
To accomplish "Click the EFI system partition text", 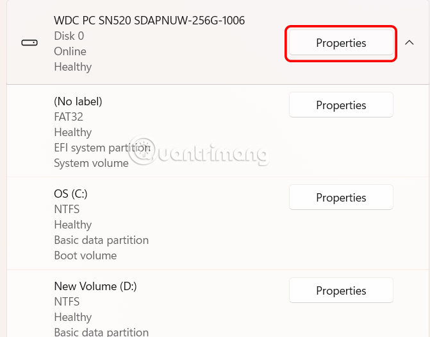I will [x=102, y=148].
